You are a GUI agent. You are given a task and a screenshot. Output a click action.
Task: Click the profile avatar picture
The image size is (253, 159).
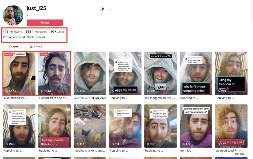13,15
